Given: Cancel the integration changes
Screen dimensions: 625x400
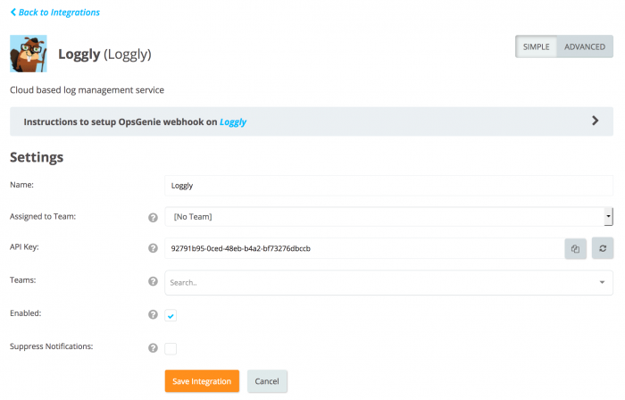Looking at the screenshot, I should (x=267, y=381).
